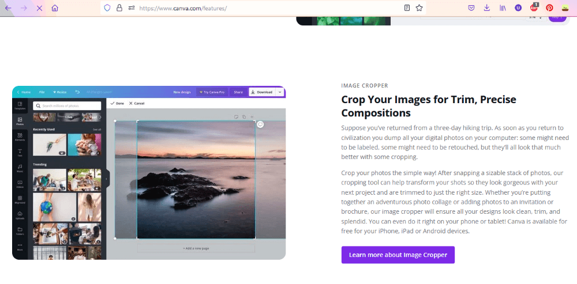The height and width of the screenshot is (284, 577).
Task: Click the duplicate page icon above canvas
Action: 244,117
